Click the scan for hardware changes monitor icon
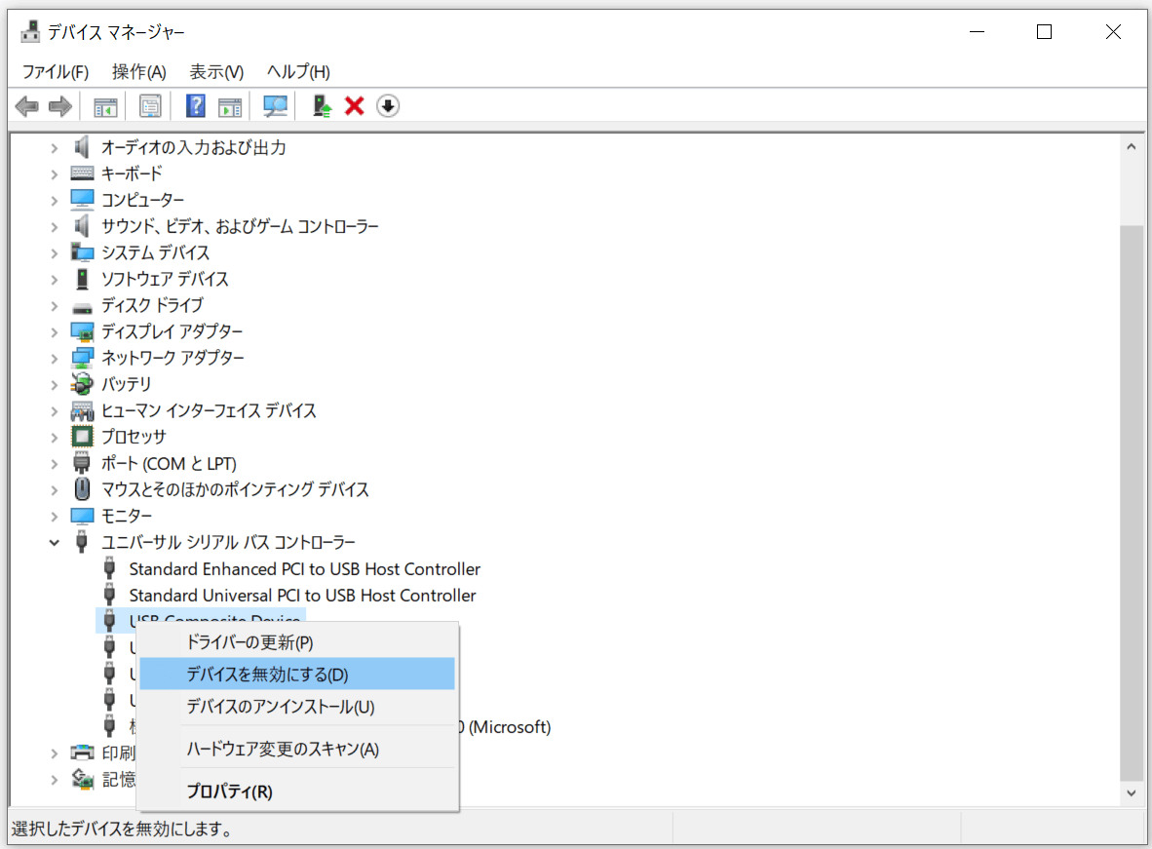The height and width of the screenshot is (849, 1152). point(276,106)
